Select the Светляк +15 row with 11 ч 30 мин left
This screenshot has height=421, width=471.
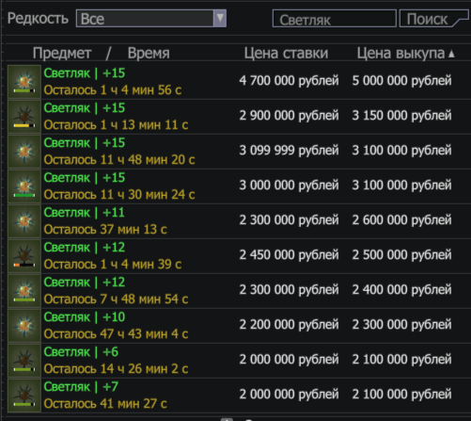click(x=237, y=186)
